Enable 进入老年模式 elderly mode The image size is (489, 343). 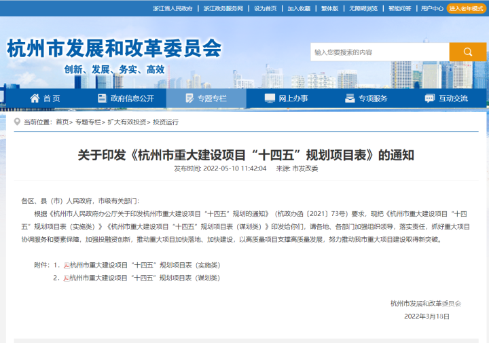(466, 8)
